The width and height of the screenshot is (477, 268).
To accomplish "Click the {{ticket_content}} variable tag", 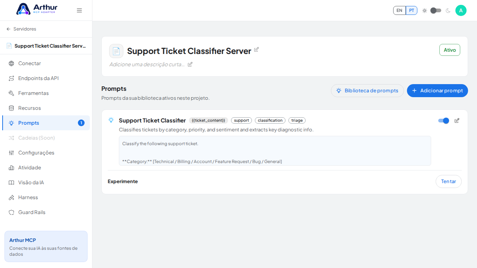I will pos(208,121).
